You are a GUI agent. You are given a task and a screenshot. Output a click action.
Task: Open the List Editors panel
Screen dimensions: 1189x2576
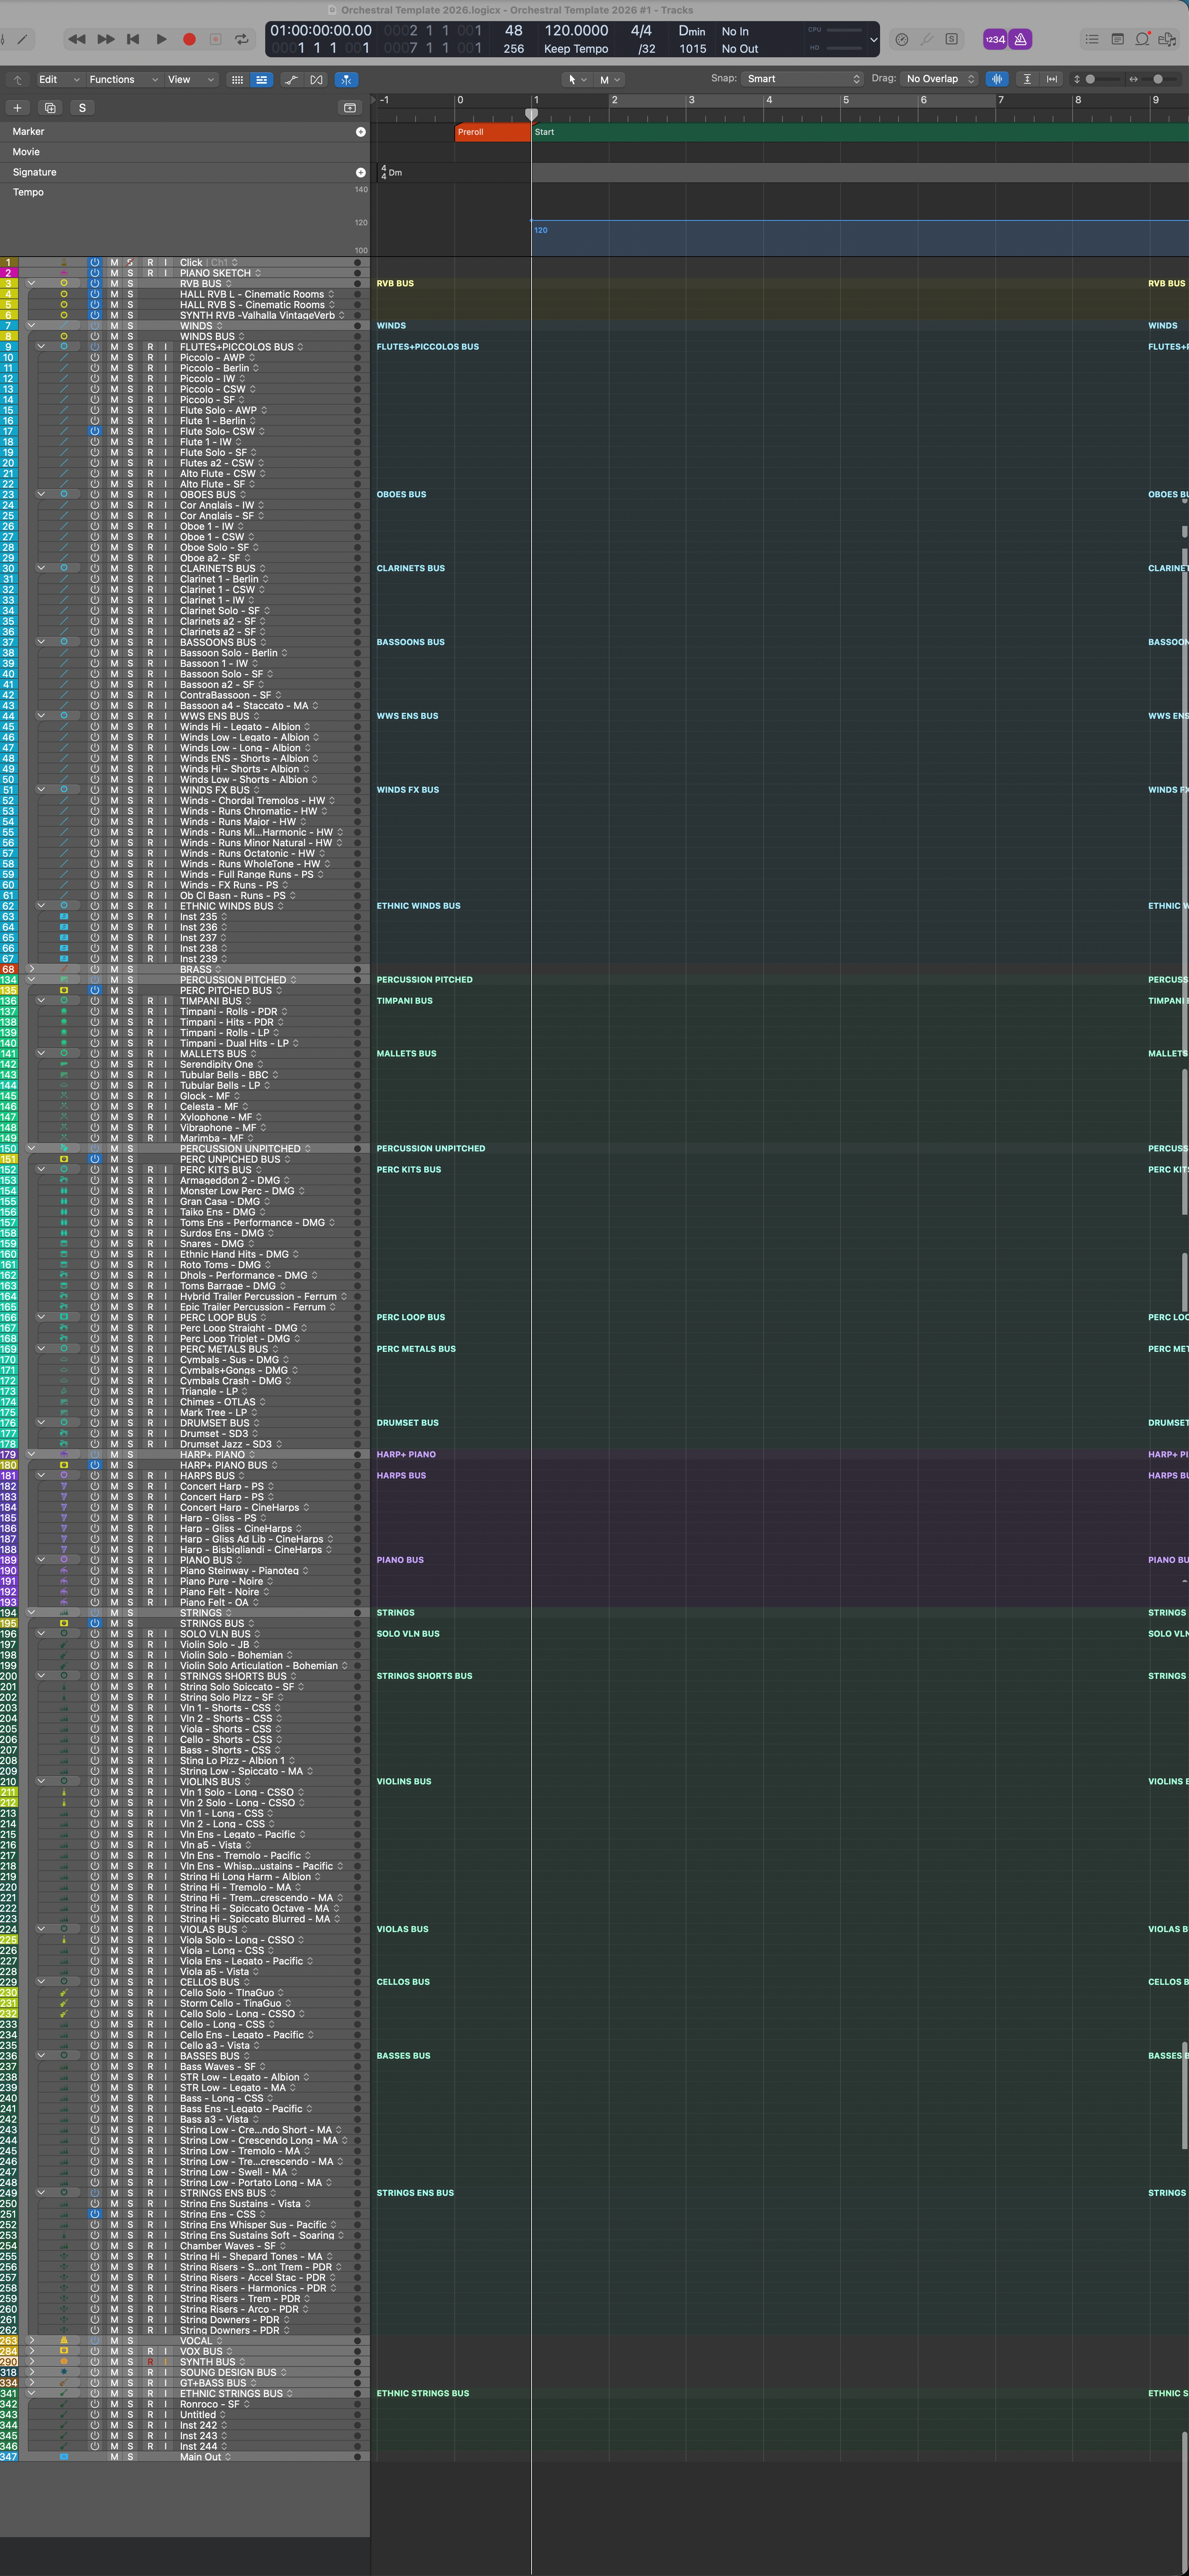[1092, 39]
